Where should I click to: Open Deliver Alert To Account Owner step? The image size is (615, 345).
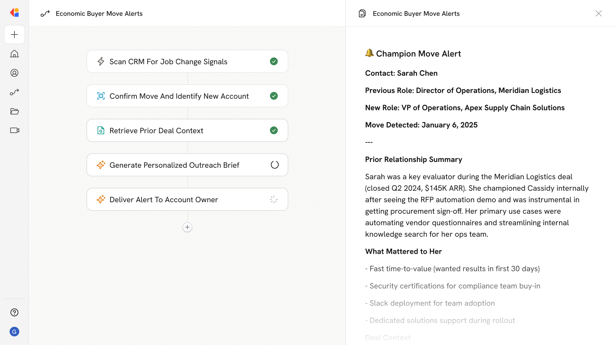click(x=163, y=200)
